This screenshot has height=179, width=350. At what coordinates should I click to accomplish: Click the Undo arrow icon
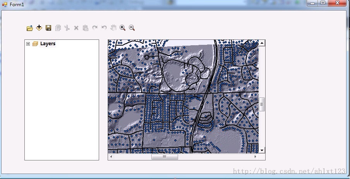[x=104, y=28]
